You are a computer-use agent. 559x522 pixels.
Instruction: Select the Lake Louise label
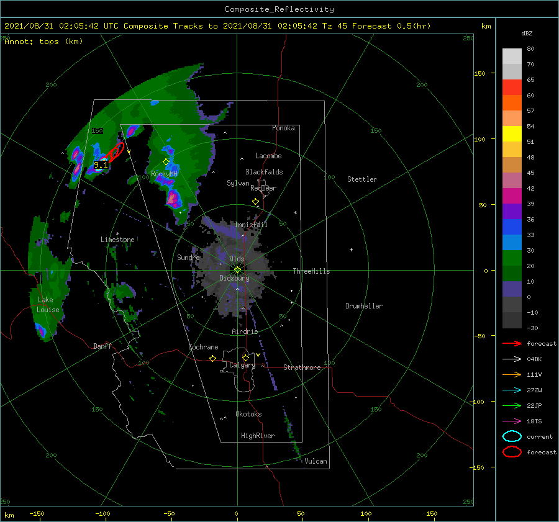pos(48,305)
